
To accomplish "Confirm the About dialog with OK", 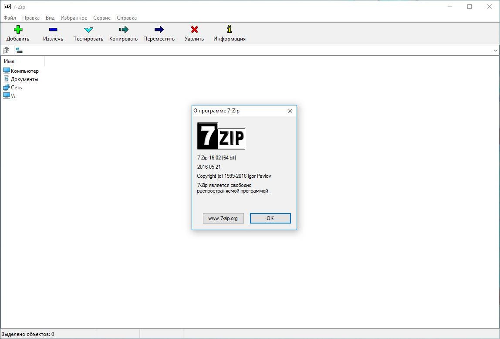I will click(270, 218).
